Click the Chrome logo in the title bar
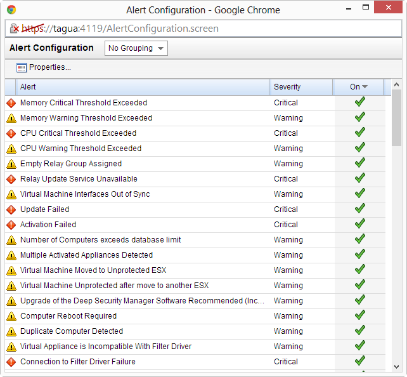This screenshot has height=377, width=407. [x=11, y=10]
